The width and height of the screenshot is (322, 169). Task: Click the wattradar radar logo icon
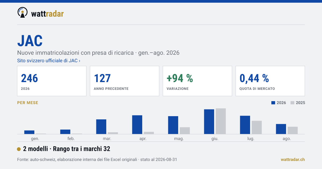tap(22, 13)
